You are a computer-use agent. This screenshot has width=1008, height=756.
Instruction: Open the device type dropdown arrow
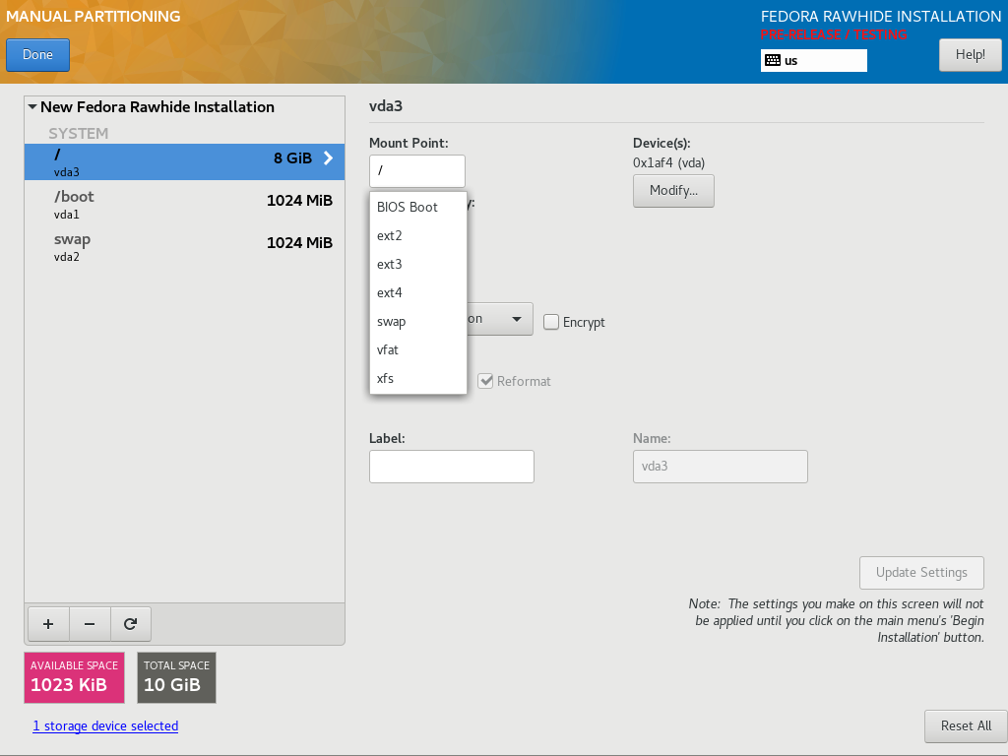click(516, 319)
